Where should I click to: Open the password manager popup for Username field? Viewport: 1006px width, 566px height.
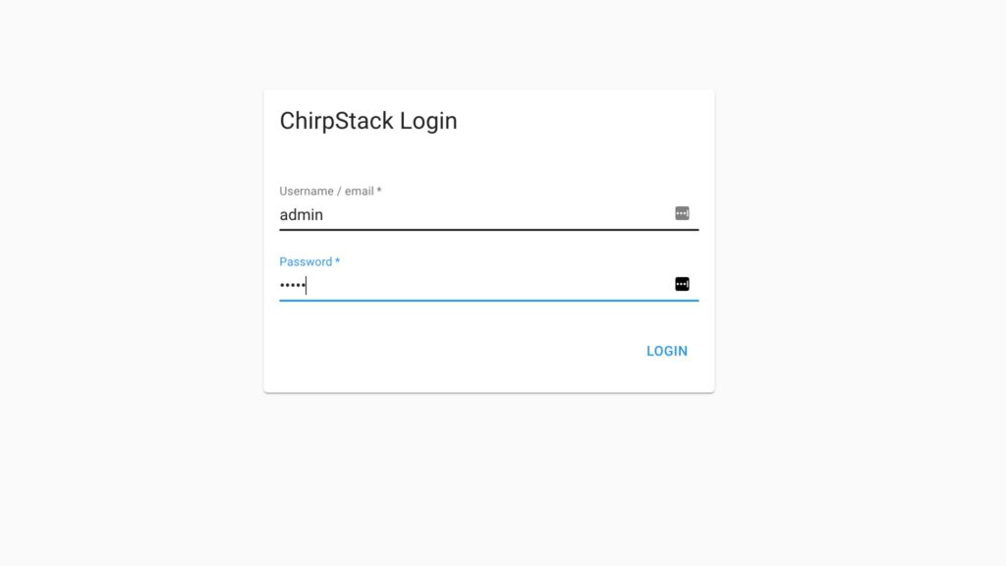tap(683, 213)
